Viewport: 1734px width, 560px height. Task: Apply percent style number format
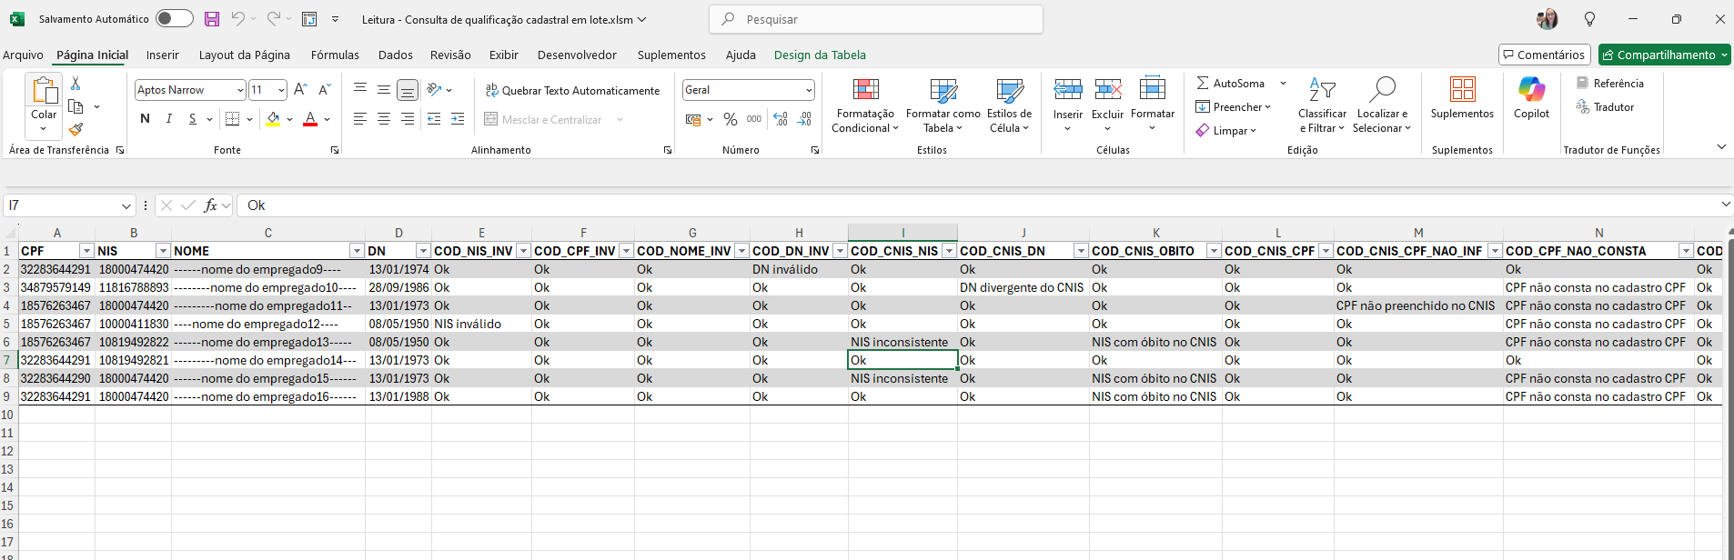[730, 119]
